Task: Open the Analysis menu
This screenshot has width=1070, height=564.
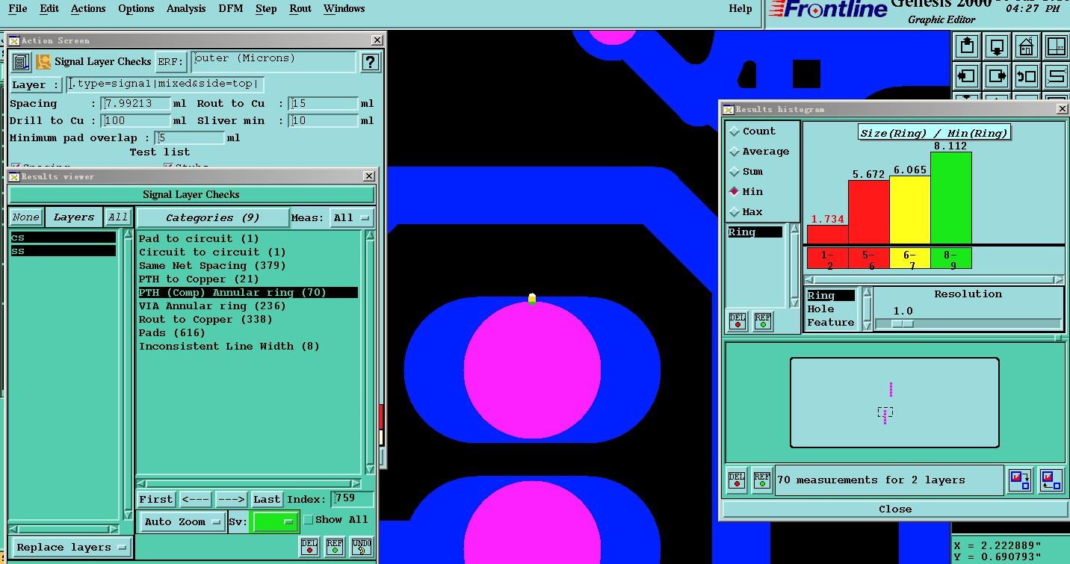Action: click(186, 9)
